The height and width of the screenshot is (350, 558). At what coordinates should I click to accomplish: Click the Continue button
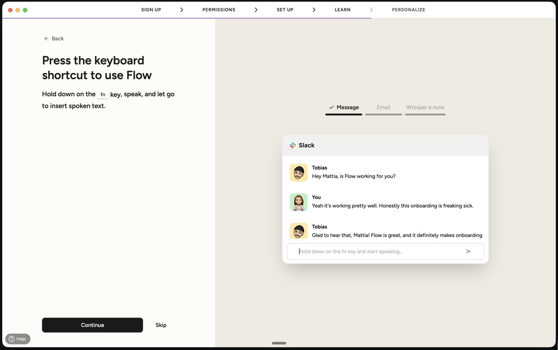93,325
